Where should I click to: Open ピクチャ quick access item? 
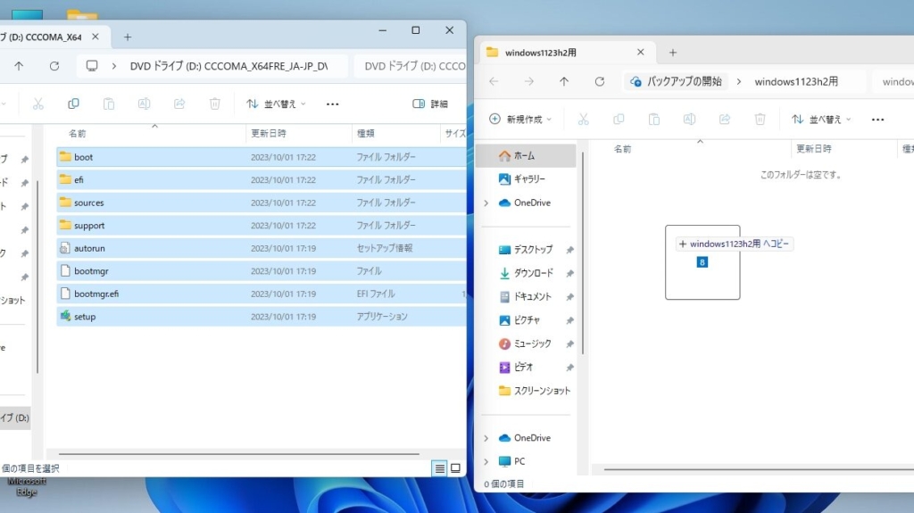pos(527,320)
